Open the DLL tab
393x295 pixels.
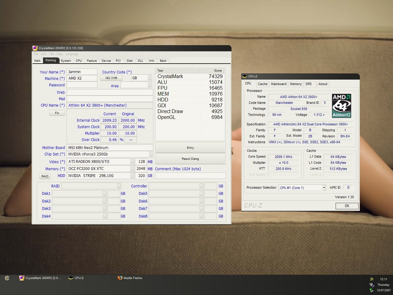coord(140,61)
